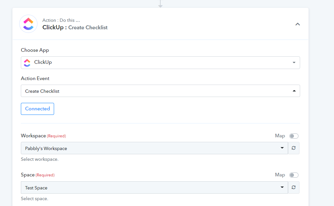The height and width of the screenshot is (206, 334).
Task: Click the Action : Do this ... header text
Action: 61,20
